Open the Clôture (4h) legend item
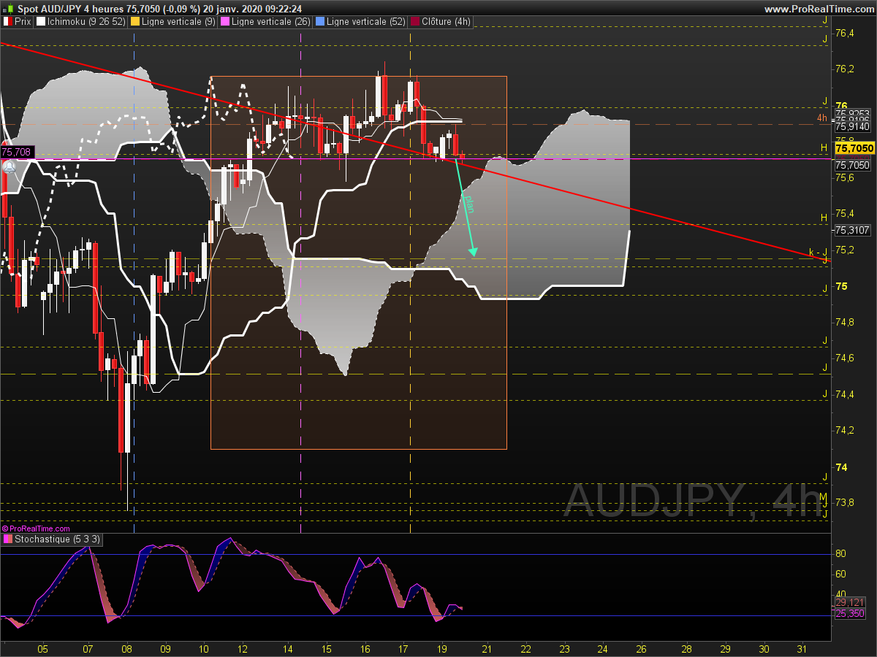The width and height of the screenshot is (877, 657). pyautogui.click(x=441, y=22)
